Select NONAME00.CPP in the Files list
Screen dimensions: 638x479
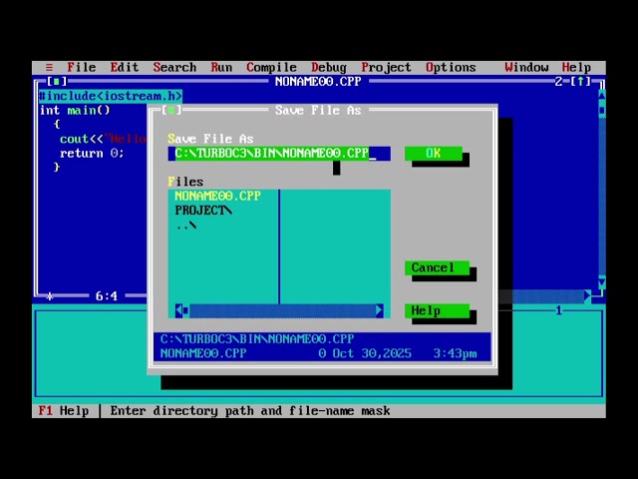(217, 196)
